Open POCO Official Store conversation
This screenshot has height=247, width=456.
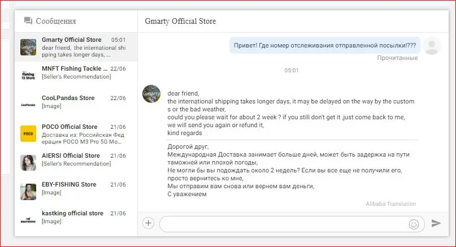[76, 133]
